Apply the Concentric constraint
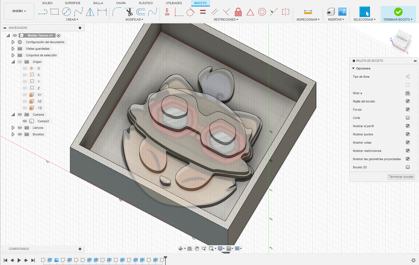This screenshot has width=419, height=265. pos(262,12)
